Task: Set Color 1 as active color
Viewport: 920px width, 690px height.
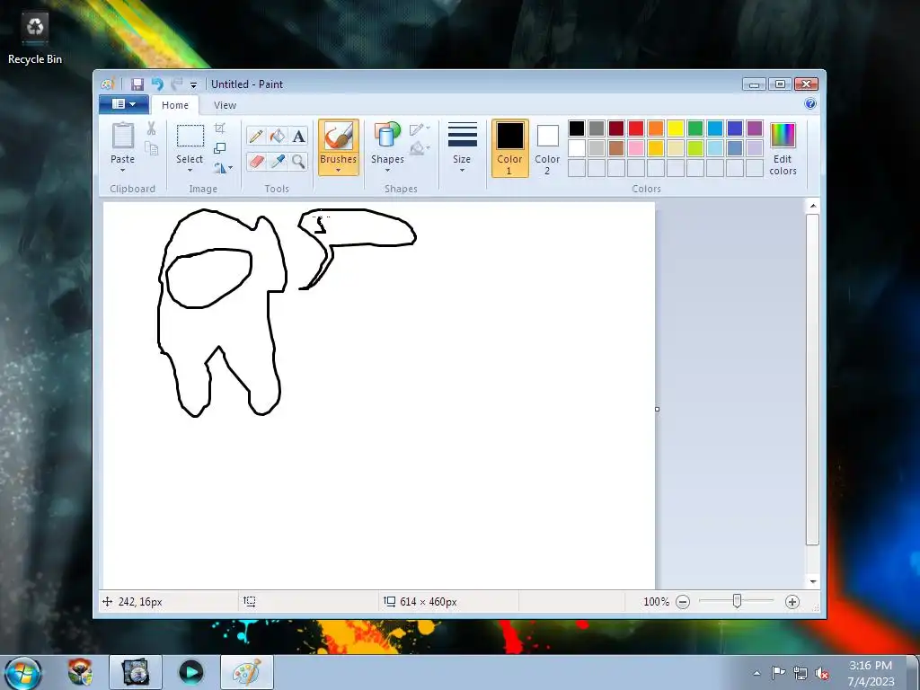Action: point(510,148)
